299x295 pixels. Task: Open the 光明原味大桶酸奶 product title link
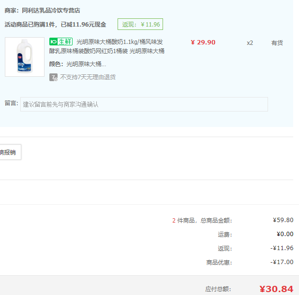[106, 46]
